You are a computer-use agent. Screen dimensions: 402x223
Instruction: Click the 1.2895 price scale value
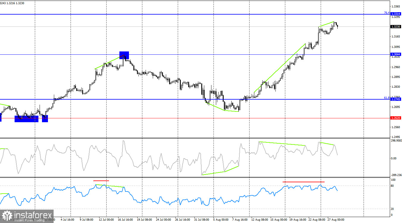tap(396, 77)
